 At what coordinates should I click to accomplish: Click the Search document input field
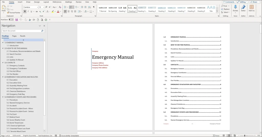(x=21, y=31)
